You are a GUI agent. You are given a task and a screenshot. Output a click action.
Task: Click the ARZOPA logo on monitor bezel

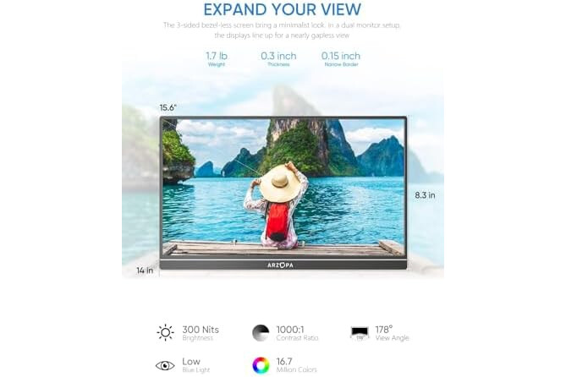pyautogui.click(x=281, y=265)
